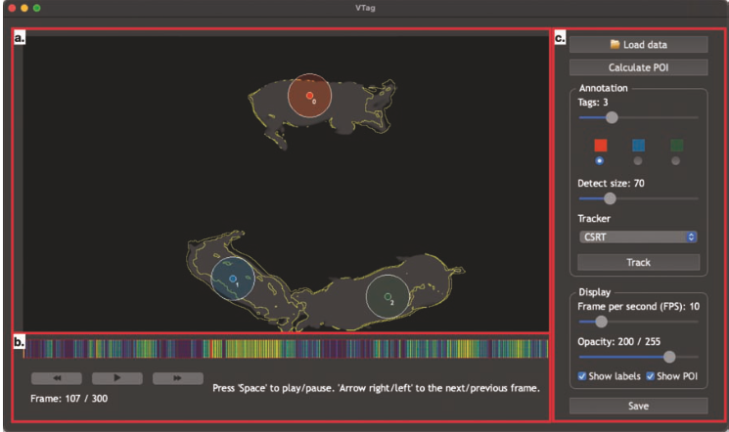Click the Calculate POI button
The height and width of the screenshot is (432, 729).
pos(638,67)
